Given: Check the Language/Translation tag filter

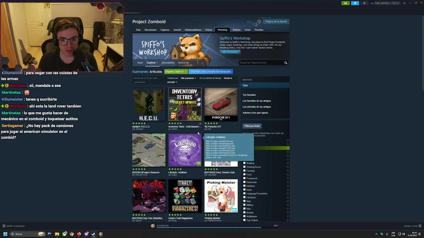Looking at the screenshot, I should (244, 193).
